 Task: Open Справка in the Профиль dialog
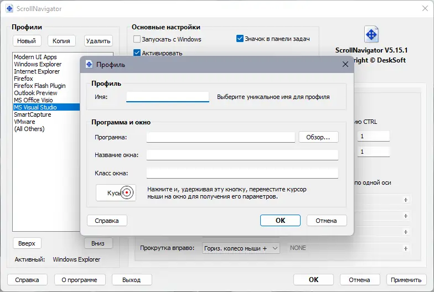pyautogui.click(x=107, y=221)
